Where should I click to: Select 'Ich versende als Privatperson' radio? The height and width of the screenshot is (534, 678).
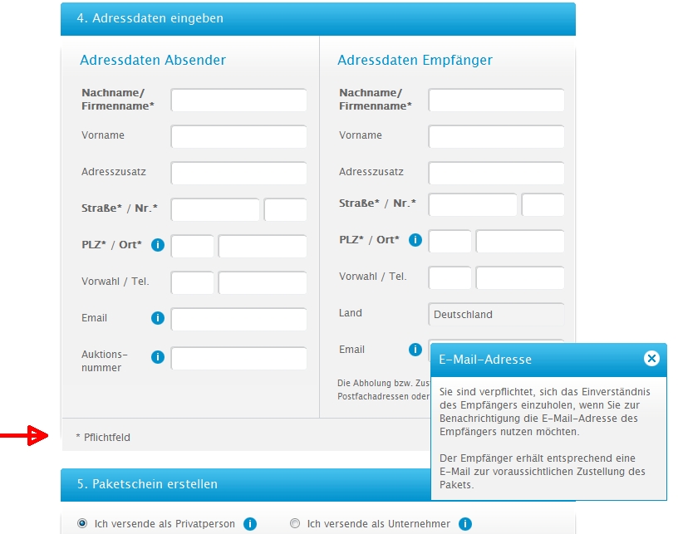click(82, 523)
